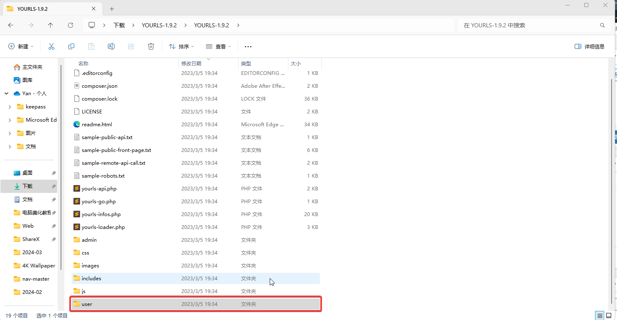Open the View dropdown menu
The height and width of the screenshot is (320, 617).
pos(218,46)
